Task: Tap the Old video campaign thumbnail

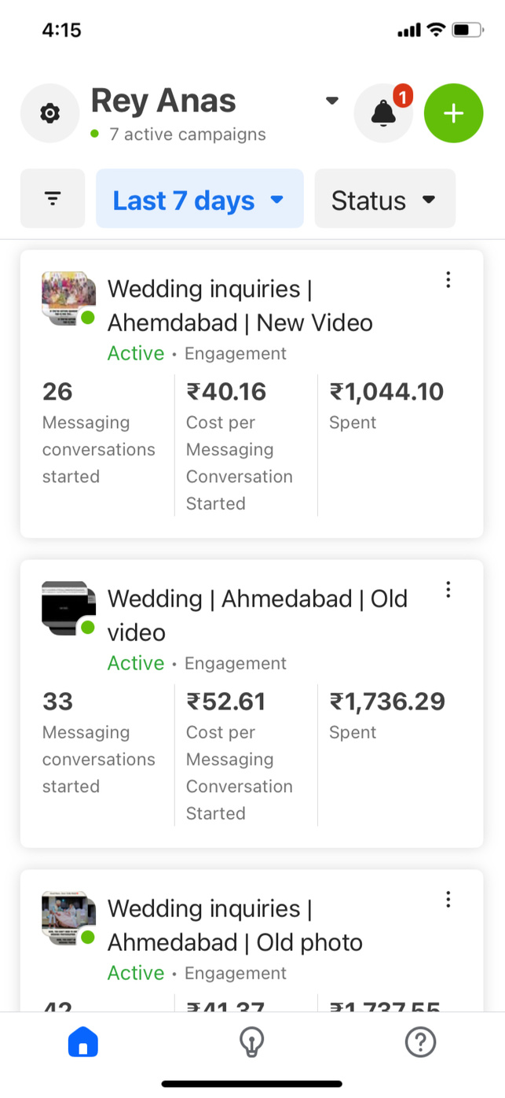Action: pos(68,608)
